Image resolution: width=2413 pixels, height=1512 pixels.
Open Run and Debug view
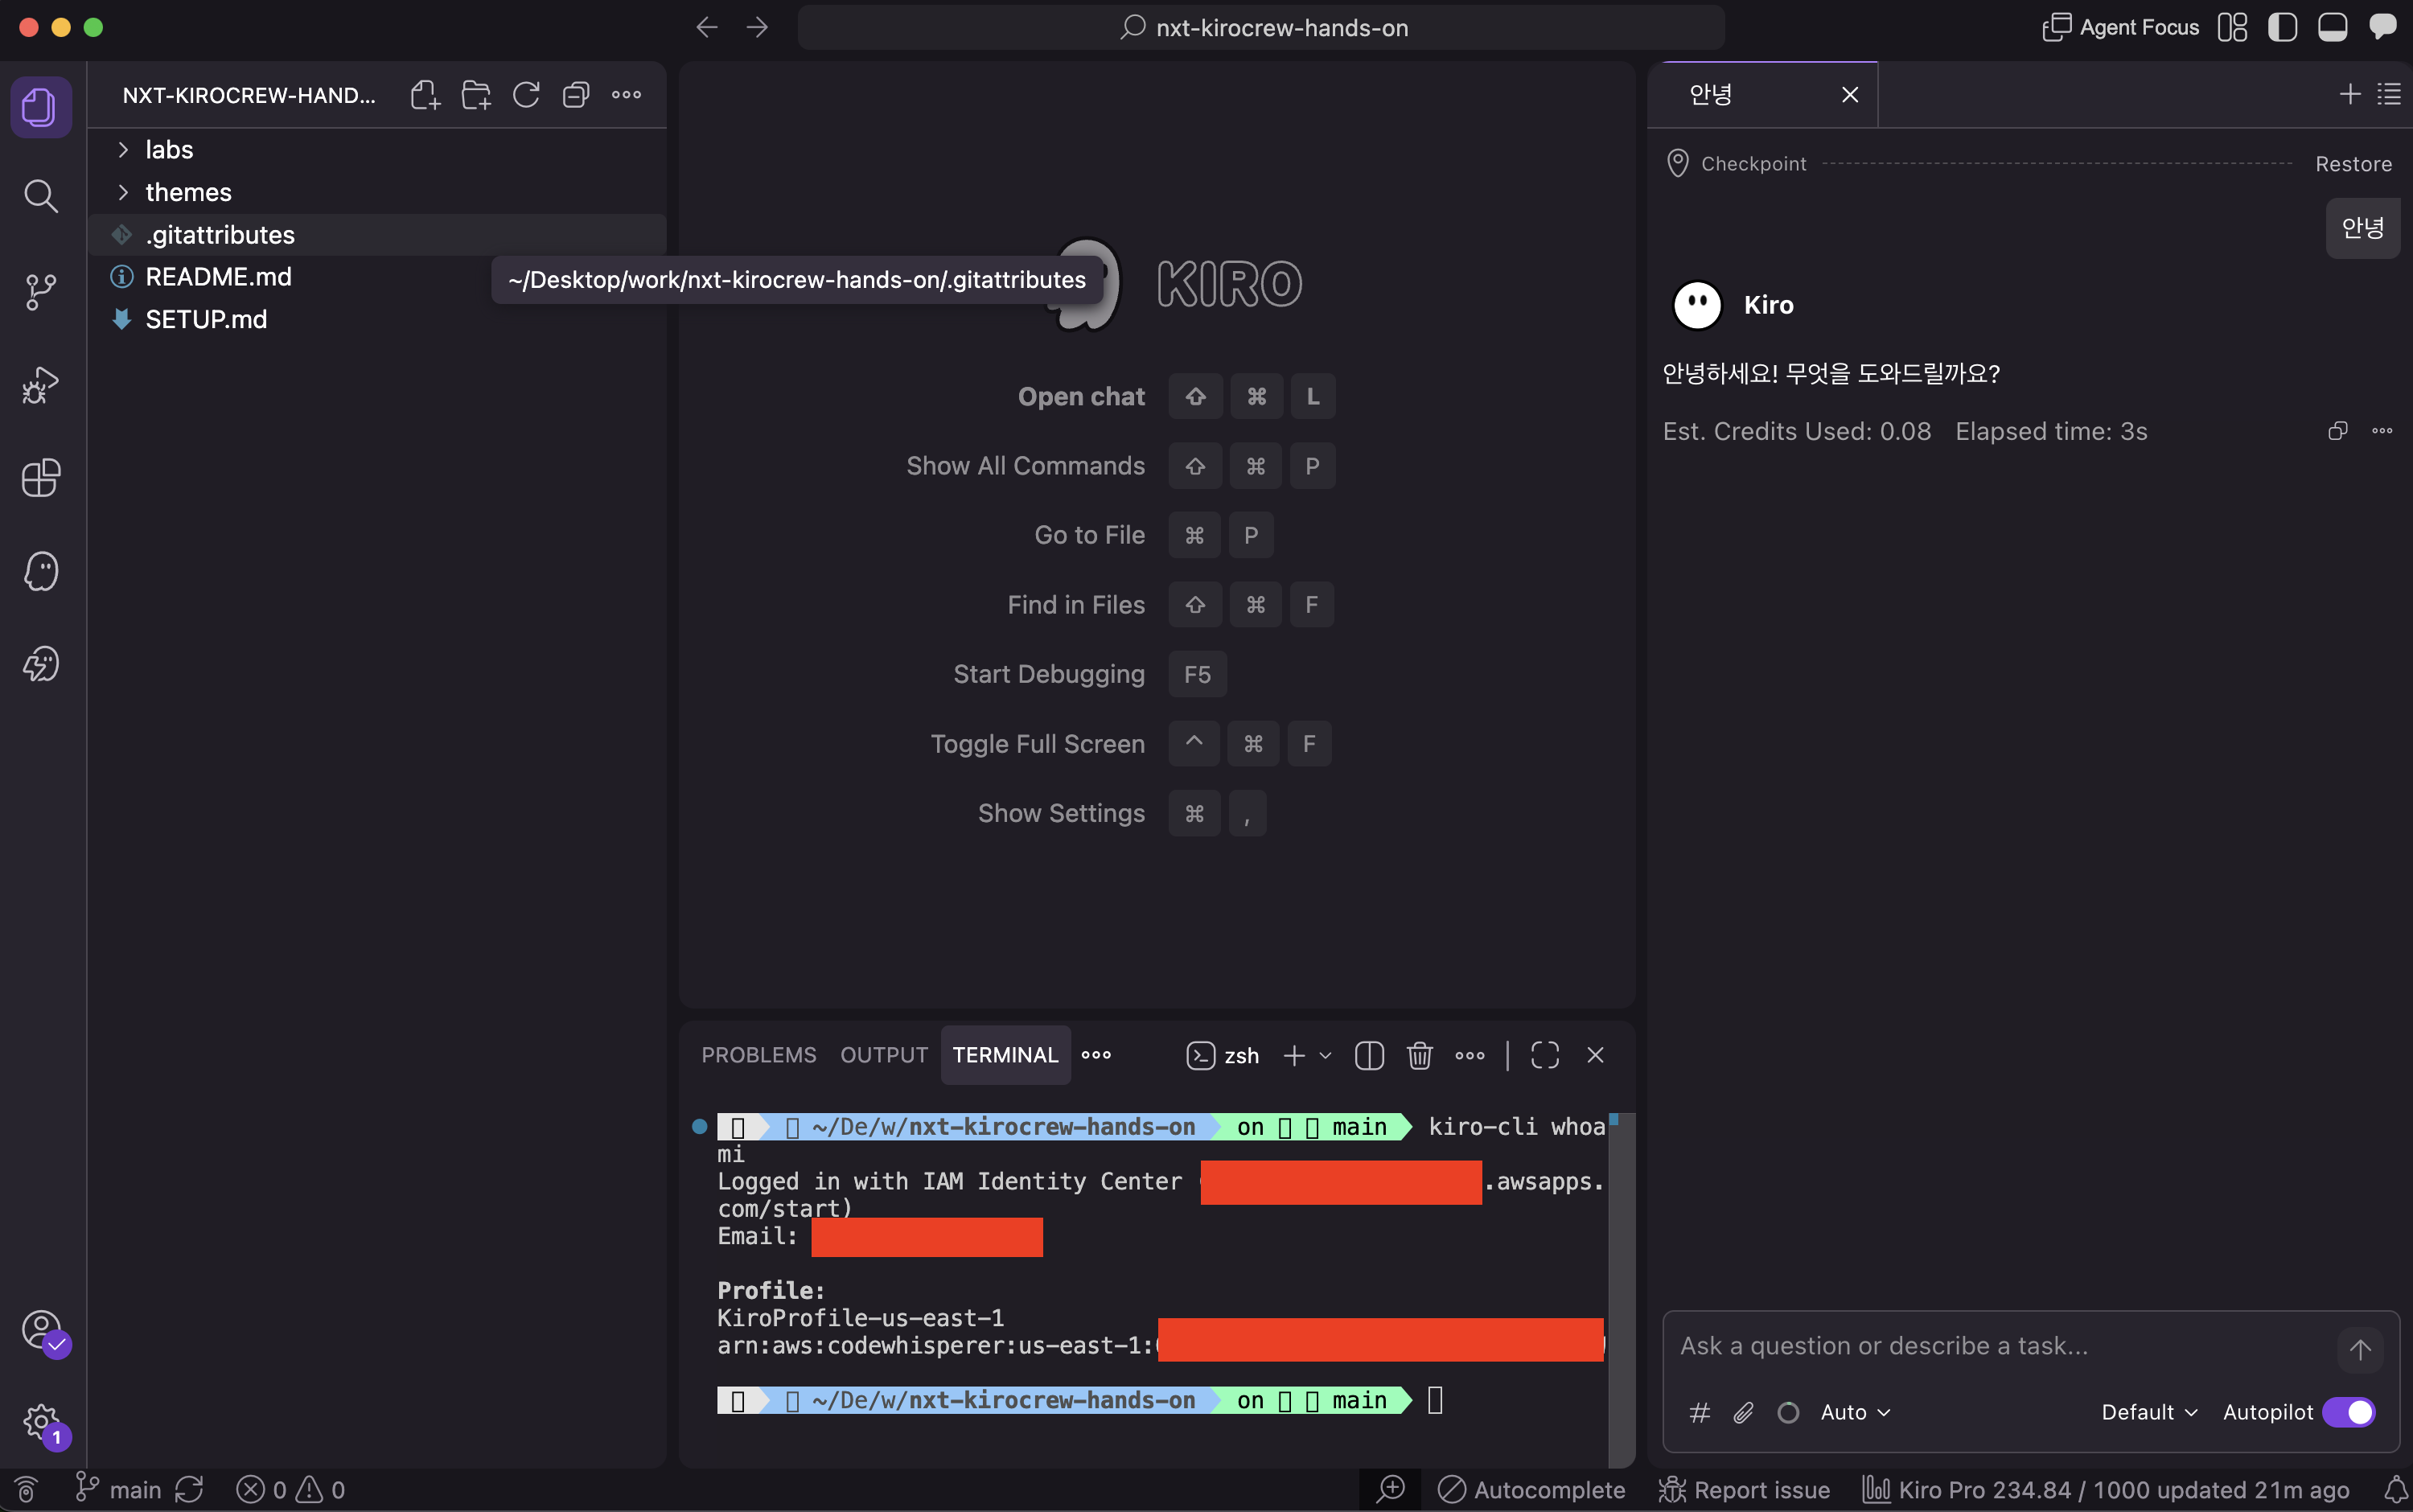point(40,385)
